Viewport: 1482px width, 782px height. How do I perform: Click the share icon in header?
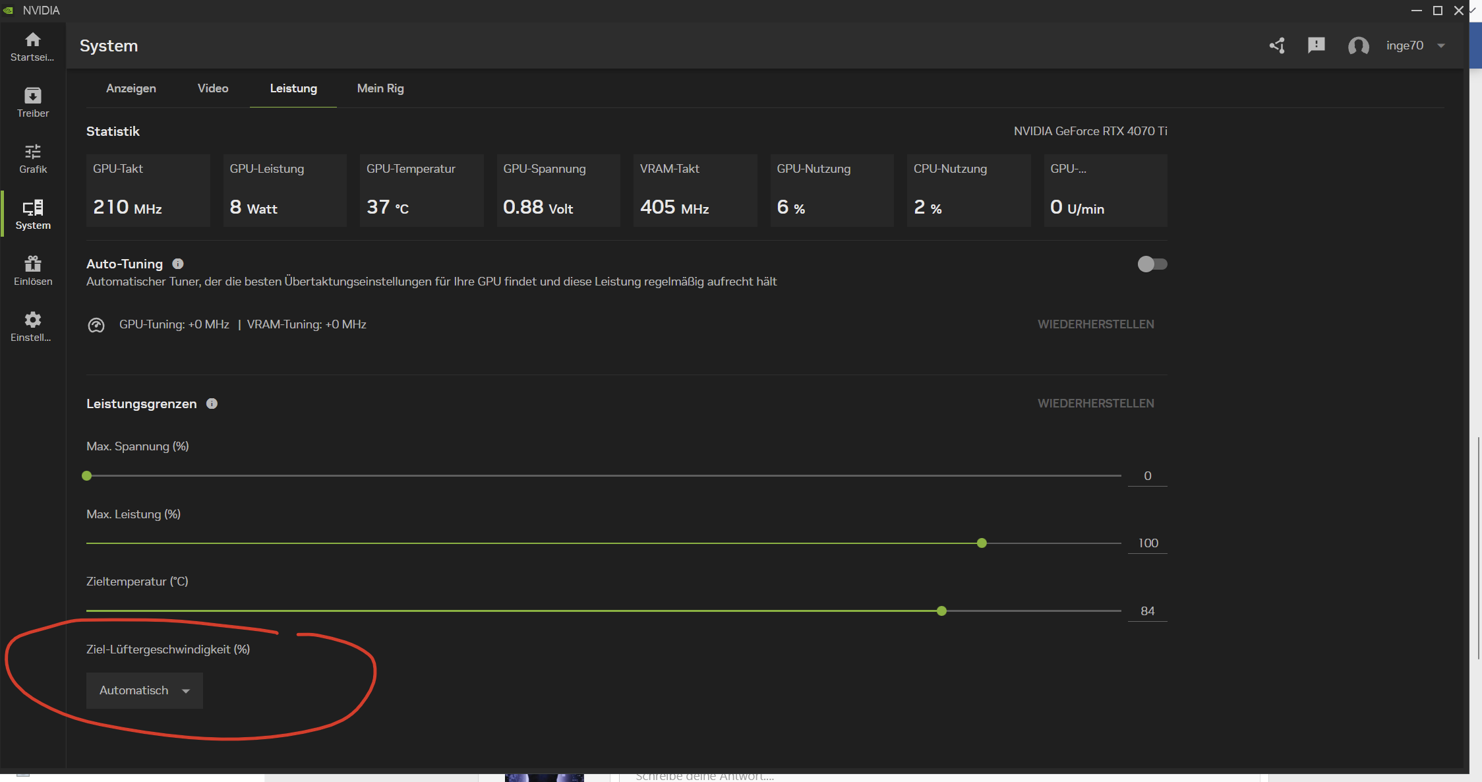(1277, 45)
